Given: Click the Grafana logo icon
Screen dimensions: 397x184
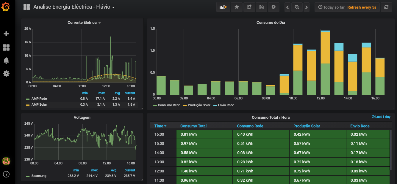Looking at the screenshot, I should coord(6,7).
